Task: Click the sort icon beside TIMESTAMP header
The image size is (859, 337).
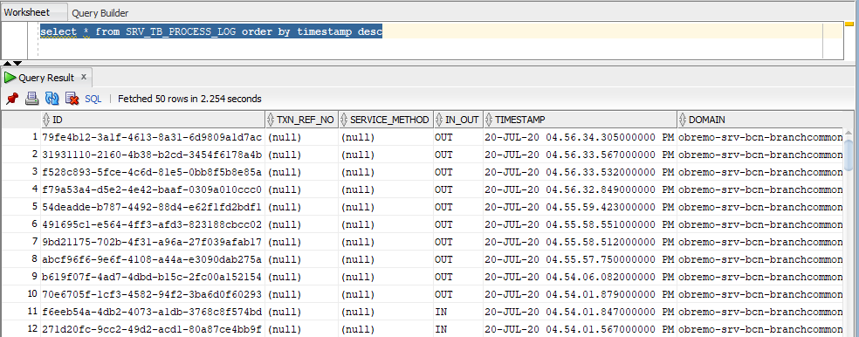Action: pos(489,120)
